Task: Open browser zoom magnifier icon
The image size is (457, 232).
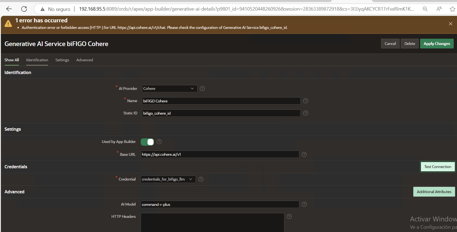Action: pyautogui.click(x=425, y=9)
